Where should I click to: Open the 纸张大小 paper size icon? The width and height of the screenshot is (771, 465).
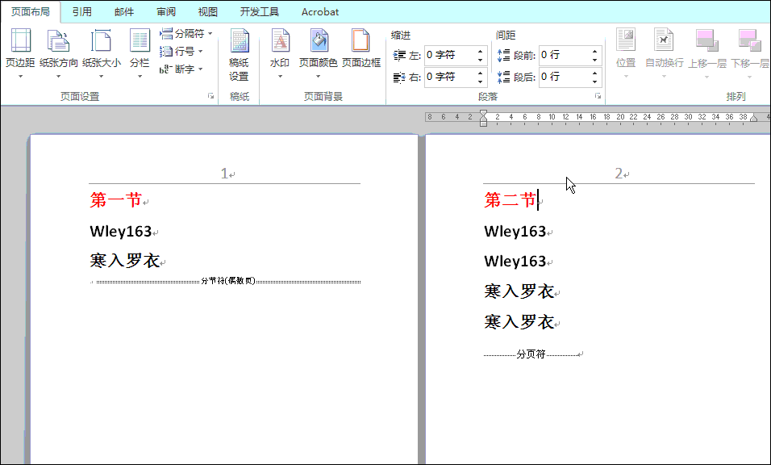click(102, 41)
